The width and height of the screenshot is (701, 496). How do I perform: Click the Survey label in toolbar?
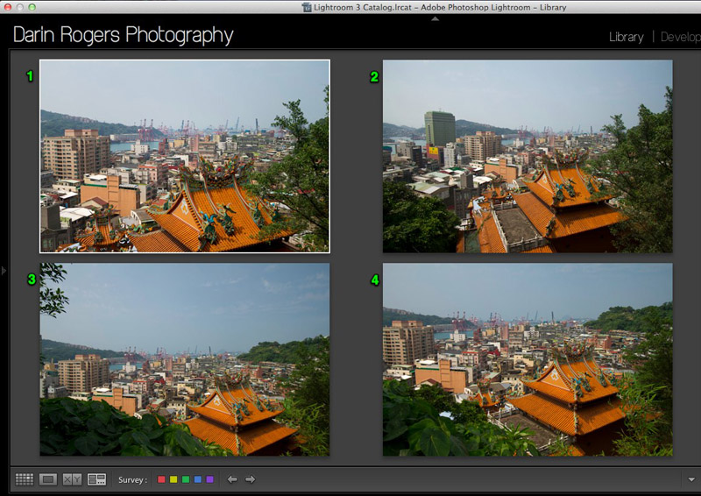click(132, 480)
